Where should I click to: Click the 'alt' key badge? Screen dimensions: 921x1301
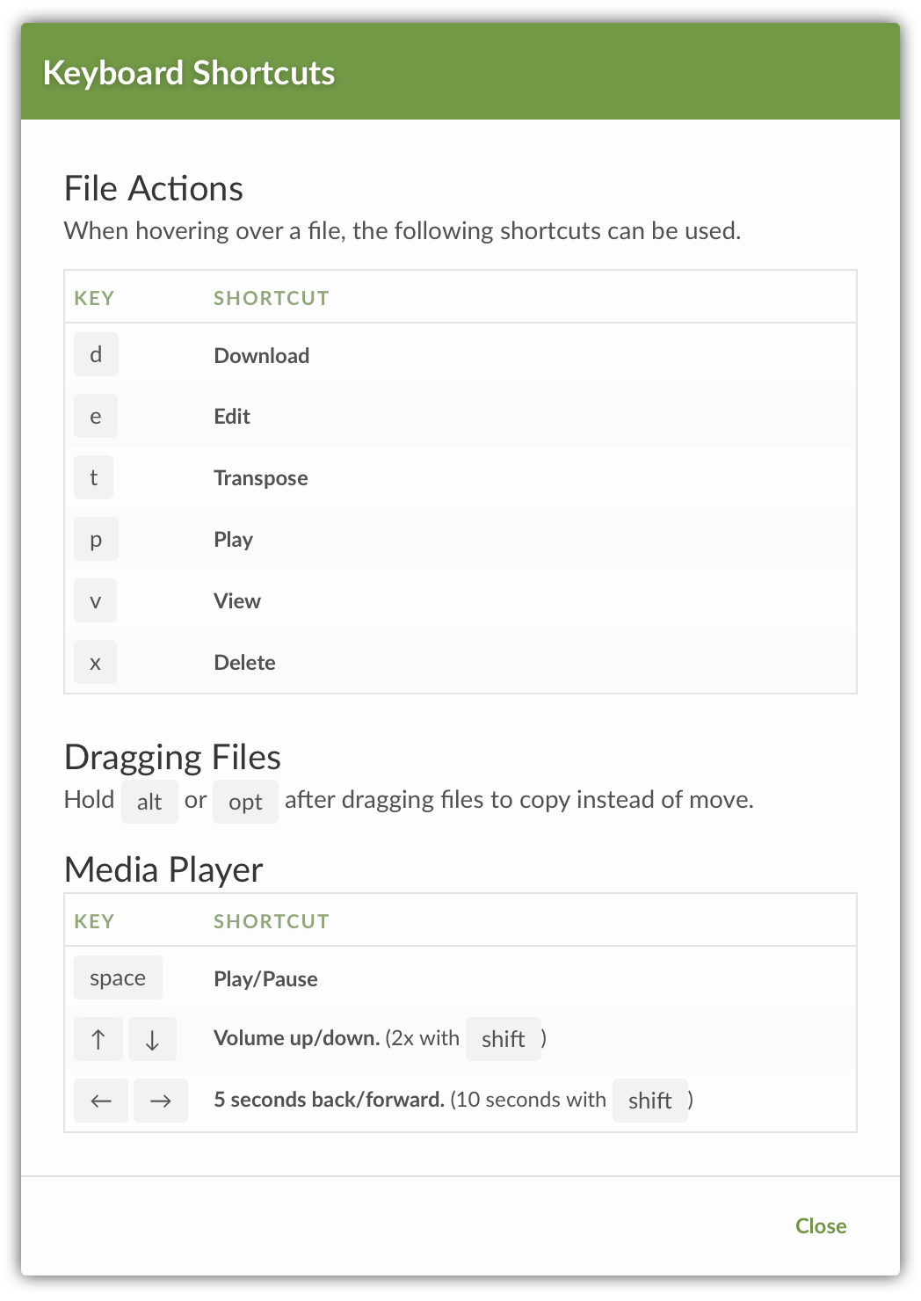click(x=149, y=802)
